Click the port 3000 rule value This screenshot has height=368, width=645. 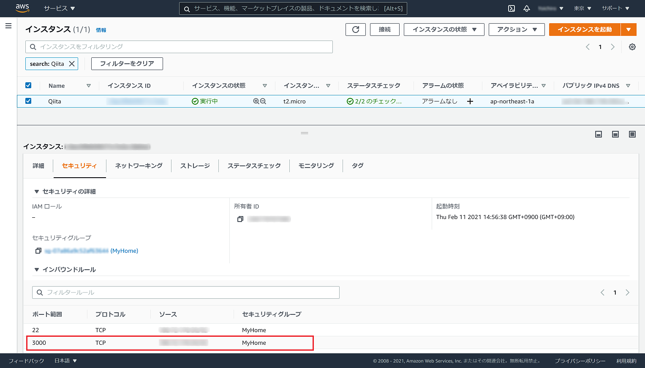39,343
